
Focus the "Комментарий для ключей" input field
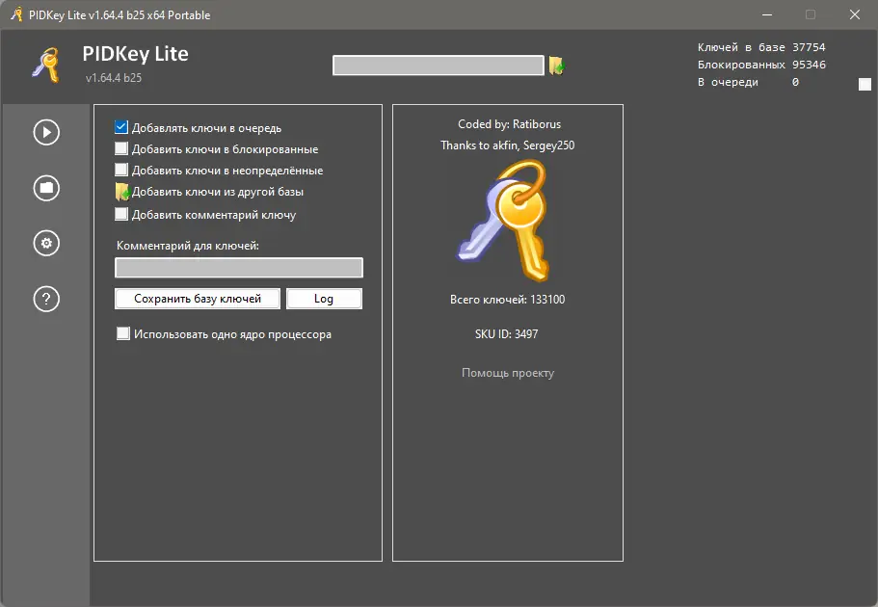239,268
